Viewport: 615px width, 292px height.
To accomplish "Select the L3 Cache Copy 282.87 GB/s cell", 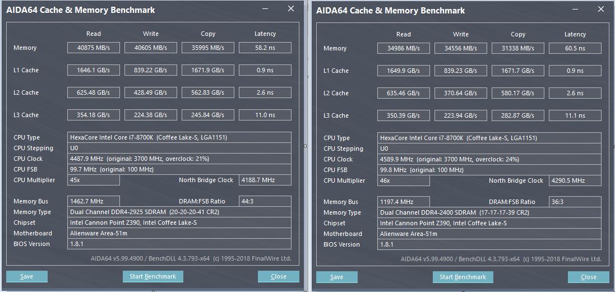I will click(x=518, y=115).
